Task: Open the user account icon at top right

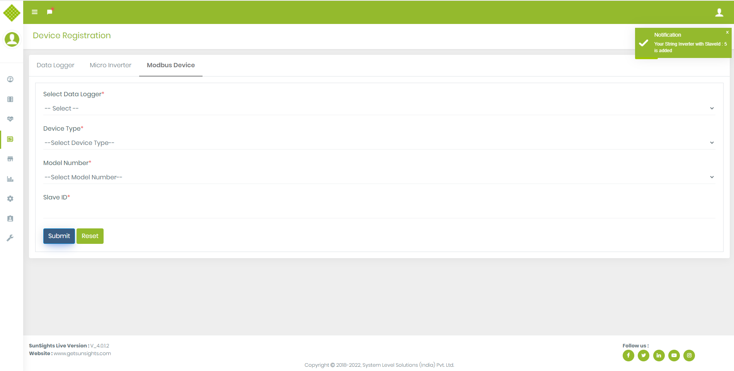Action: pyautogui.click(x=719, y=12)
